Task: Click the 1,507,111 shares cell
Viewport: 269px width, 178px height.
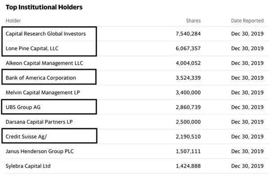Action: coord(188,152)
